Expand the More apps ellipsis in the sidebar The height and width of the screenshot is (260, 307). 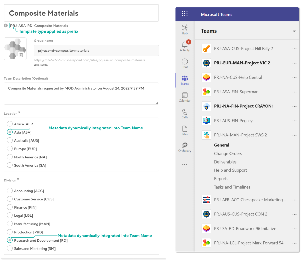tap(184, 164)
